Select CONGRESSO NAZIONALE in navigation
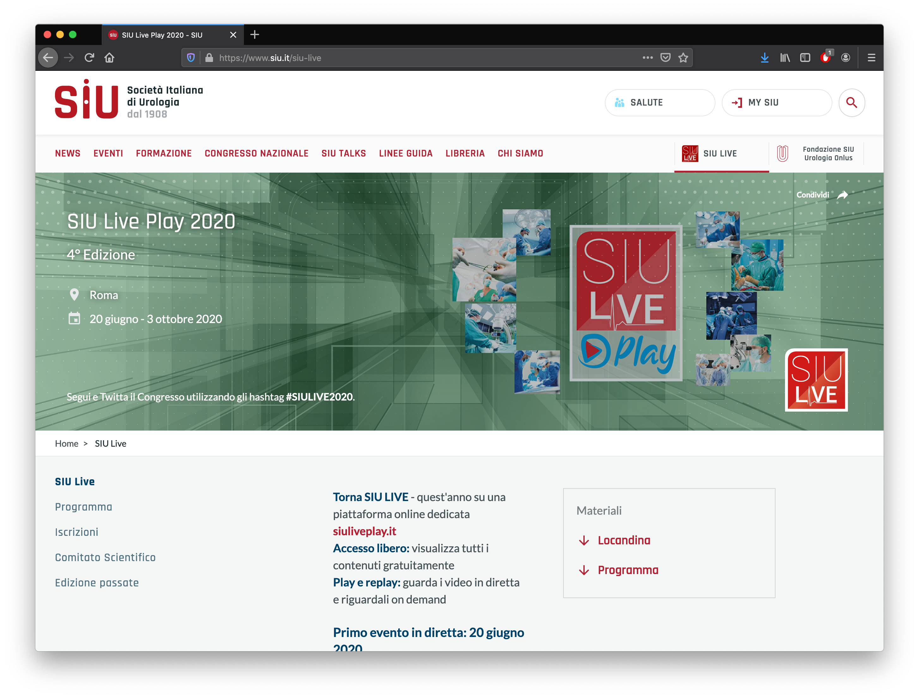This screenshot has width=919, height=698. [x=256, y=154]
